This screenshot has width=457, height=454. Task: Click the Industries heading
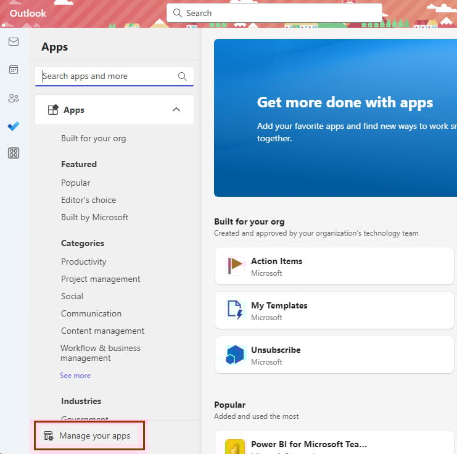81,401
